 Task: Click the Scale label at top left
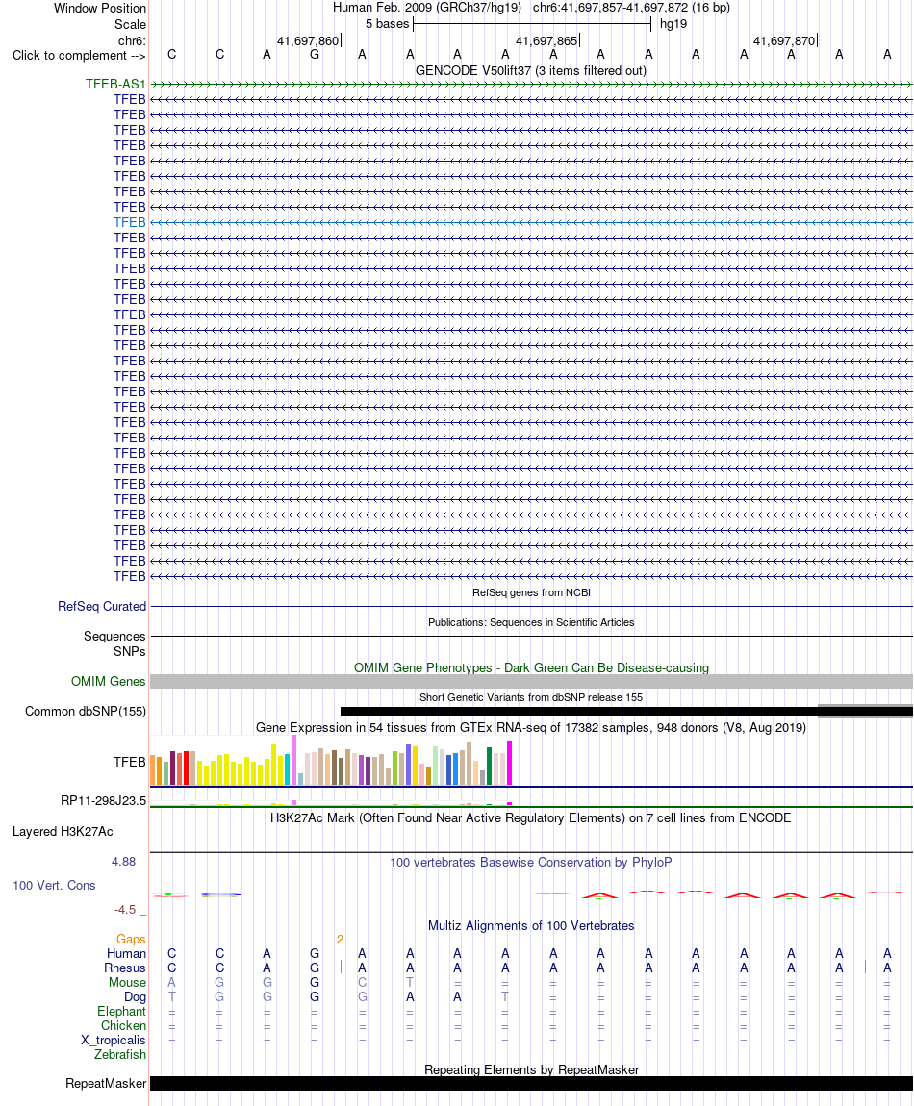(x=131, y=24)
